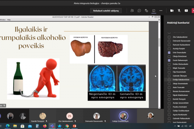
Task: Tick the checkbox for Ramunė Kazlauskienė
Action: pyautogui.click(x=169, y=45)
